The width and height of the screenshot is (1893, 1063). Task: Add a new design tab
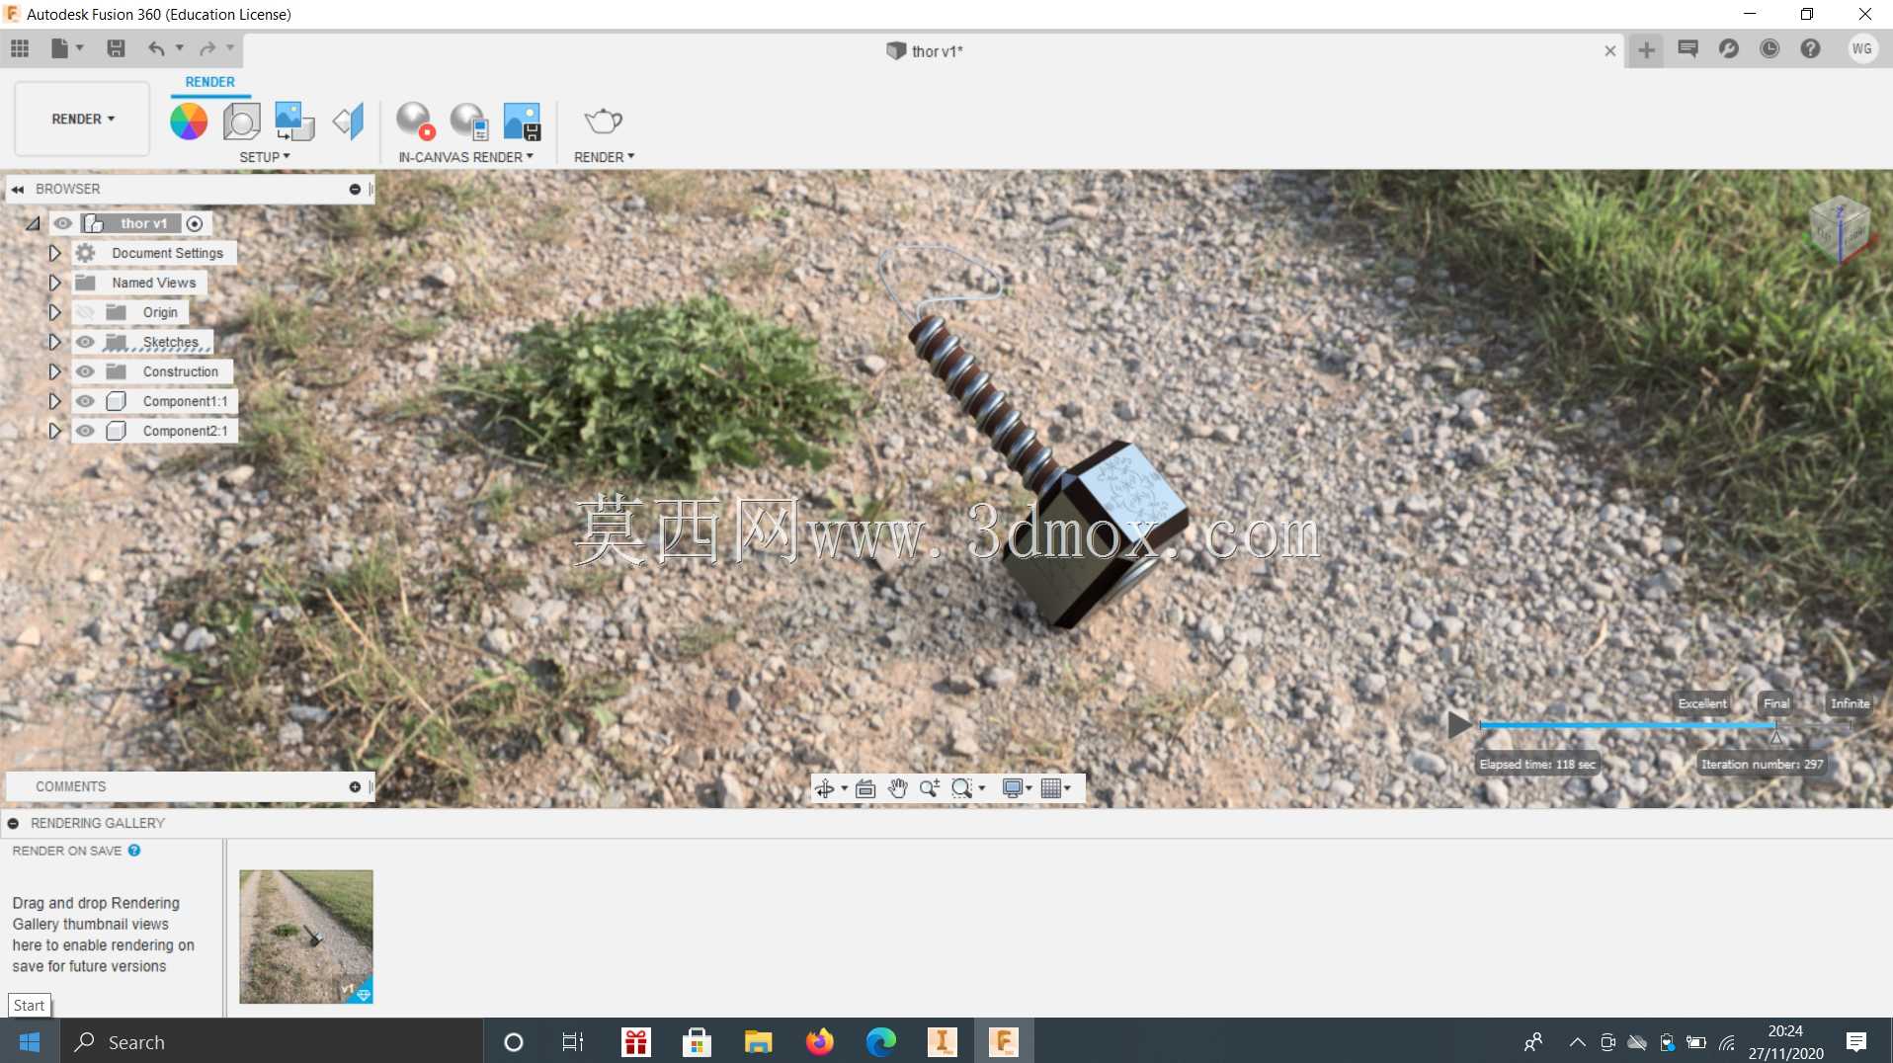point(1646,49)
